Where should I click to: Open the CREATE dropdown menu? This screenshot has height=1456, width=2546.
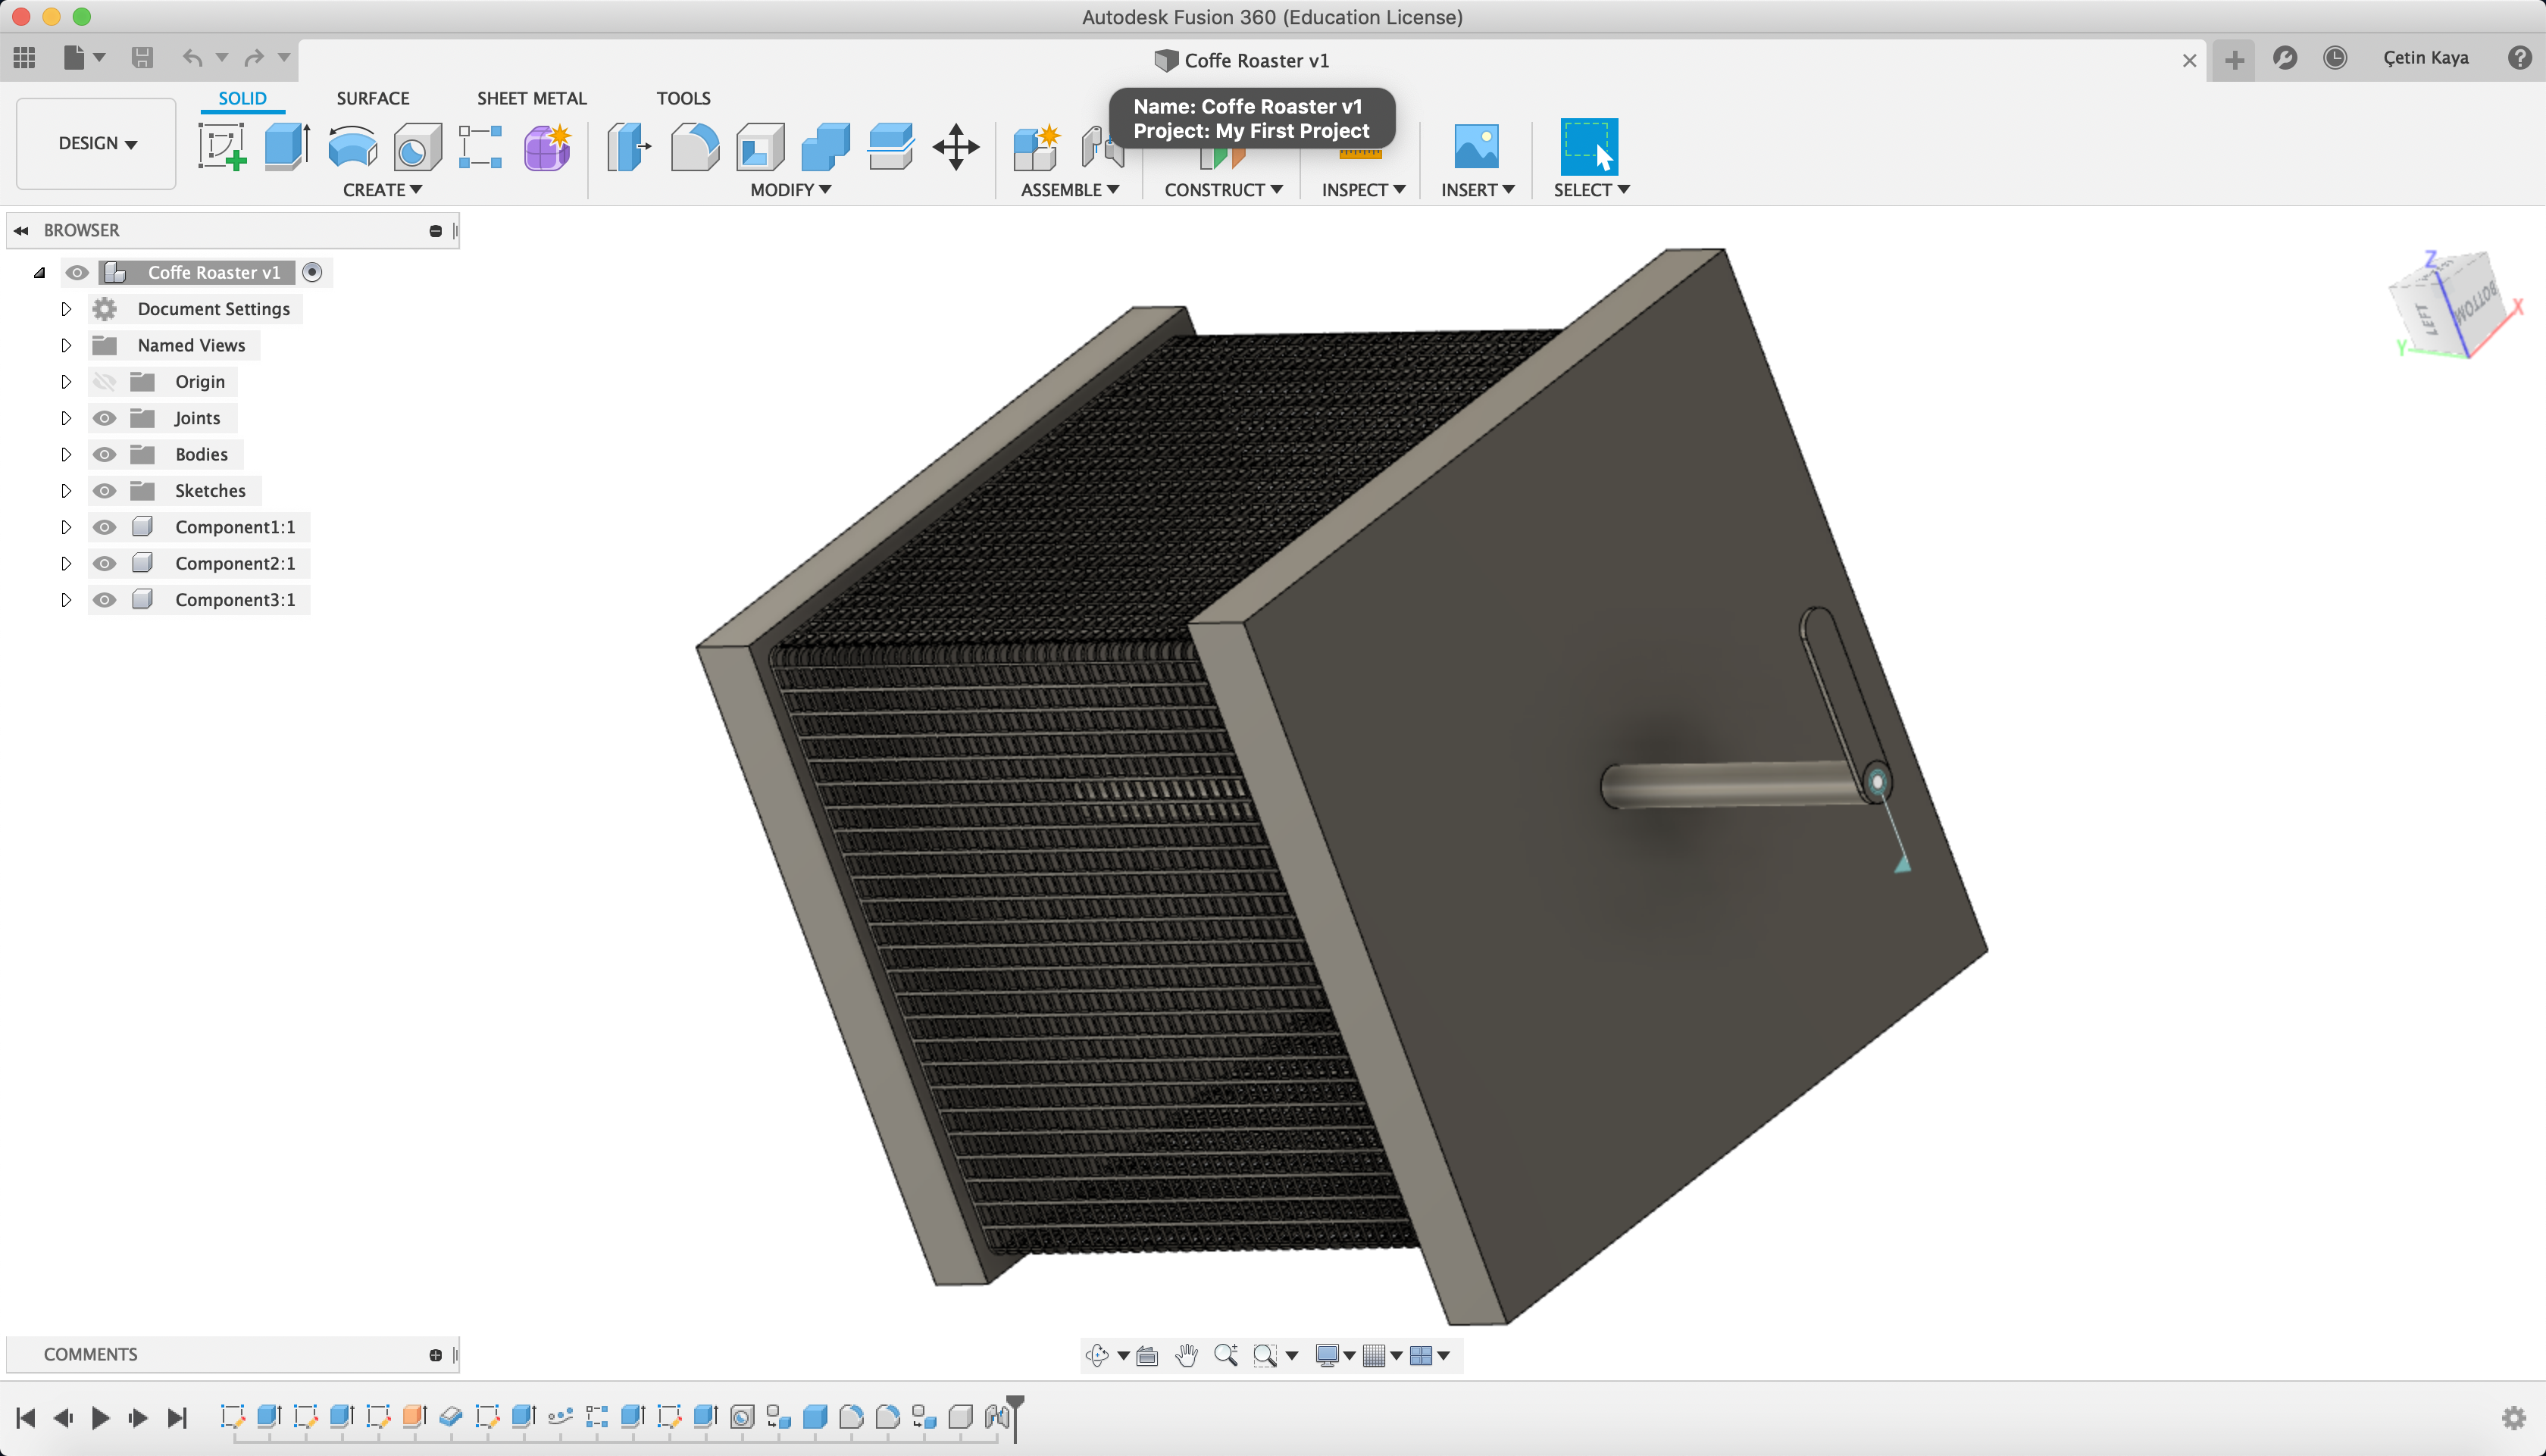coord(382,190)
